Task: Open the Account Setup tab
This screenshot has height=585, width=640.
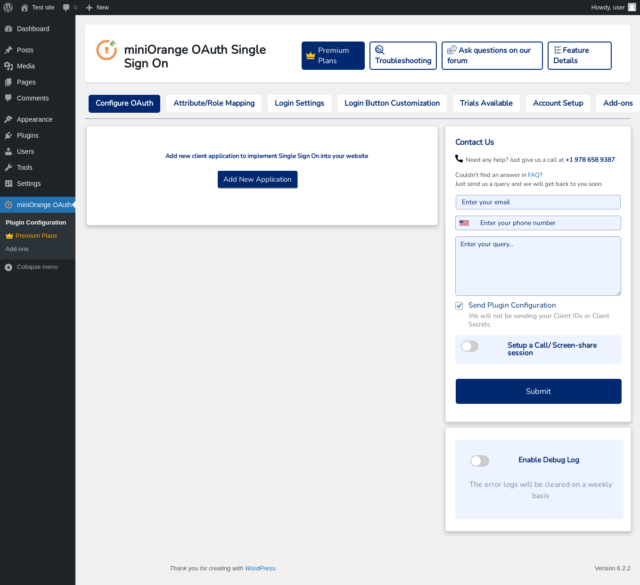Action: [558, 103]
